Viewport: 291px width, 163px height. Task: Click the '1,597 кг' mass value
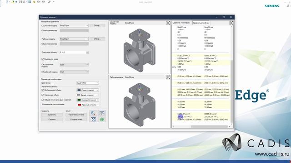[181, 64]
